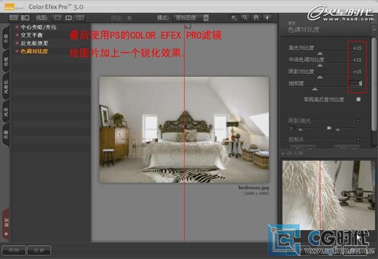
Task: Select the 中心变暗/变亮 filter
Action: (x=38, y=27)
